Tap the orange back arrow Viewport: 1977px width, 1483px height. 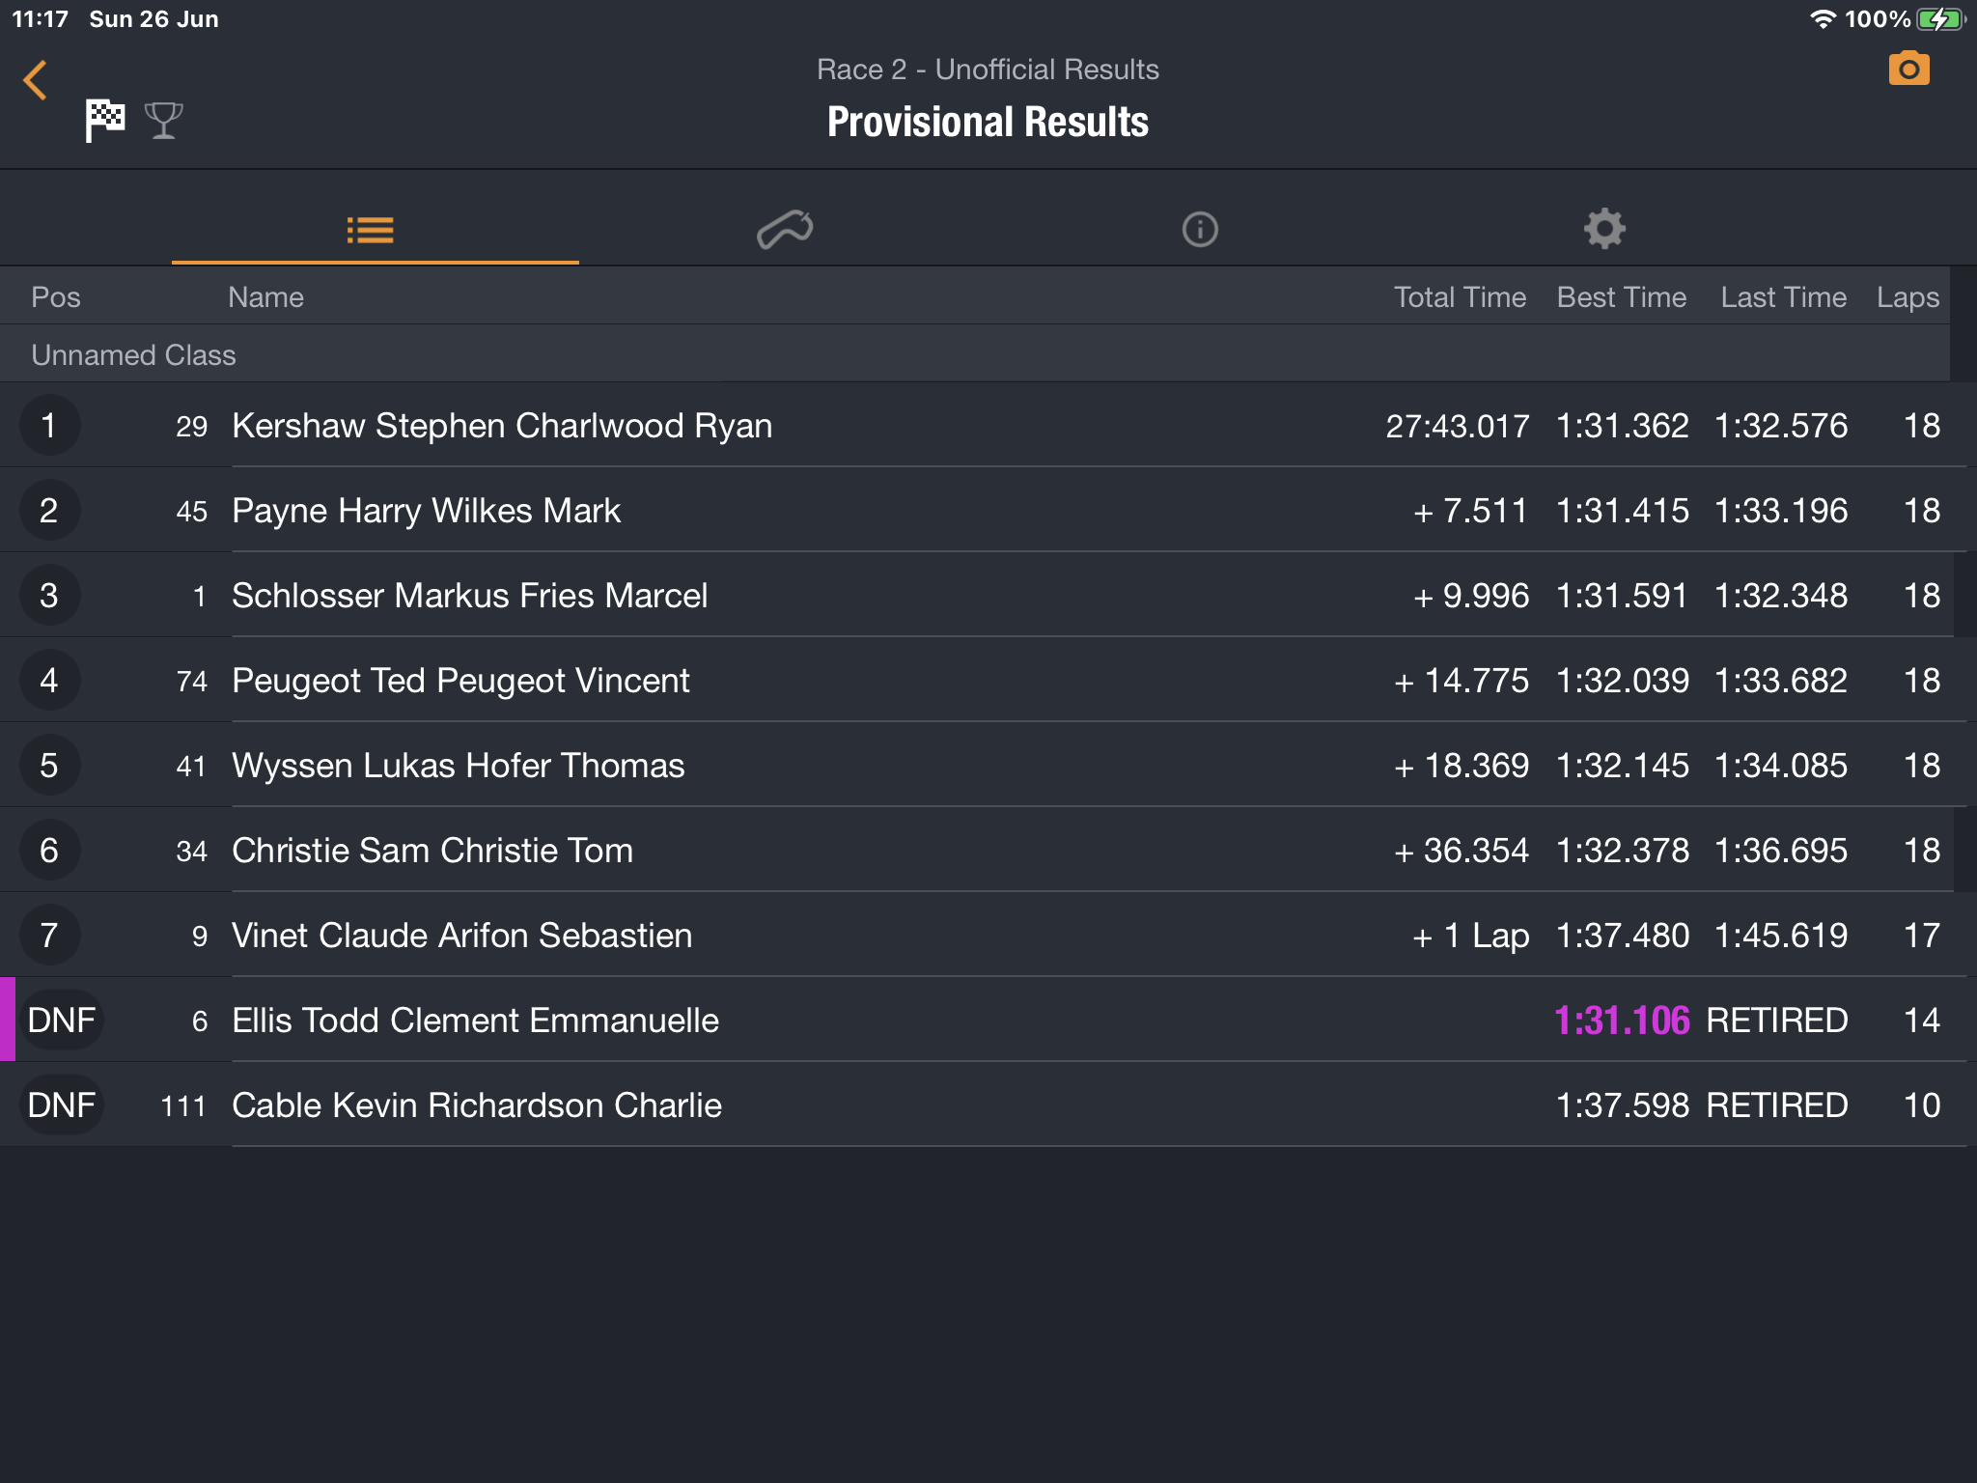36,80
